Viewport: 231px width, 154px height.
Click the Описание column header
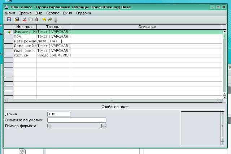(147, 27)
